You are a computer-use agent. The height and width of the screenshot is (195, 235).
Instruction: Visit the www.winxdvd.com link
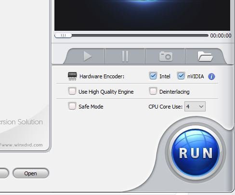21,145
